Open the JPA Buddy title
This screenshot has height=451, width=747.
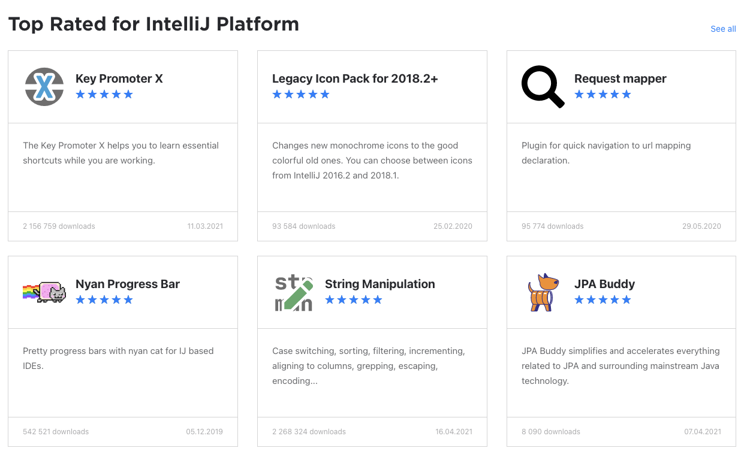click(x=604, y=284)
